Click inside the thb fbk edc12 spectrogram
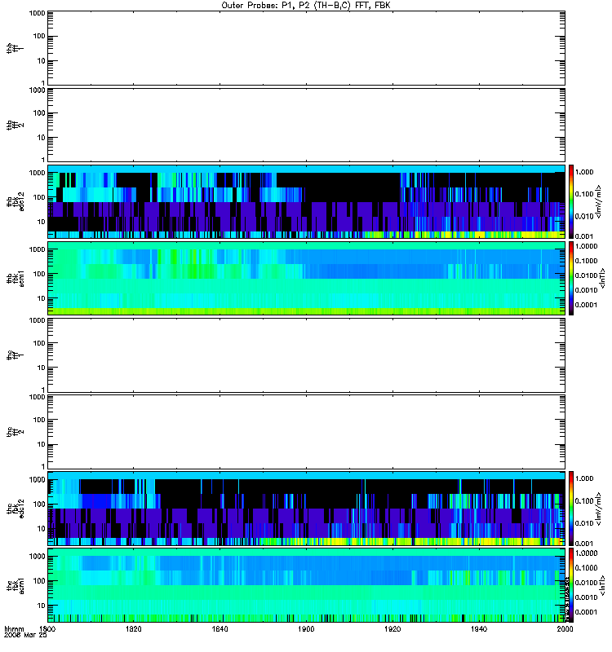The image size is (612, 652). [x=307, y=201]
